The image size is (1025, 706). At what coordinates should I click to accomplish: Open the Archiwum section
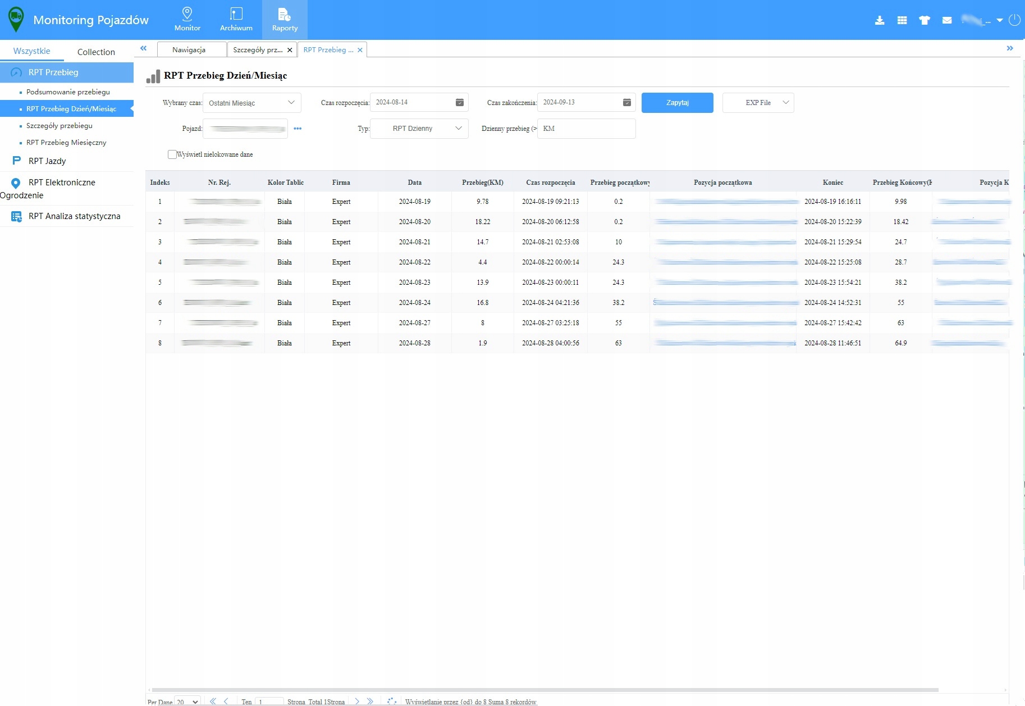coord(236,20)
